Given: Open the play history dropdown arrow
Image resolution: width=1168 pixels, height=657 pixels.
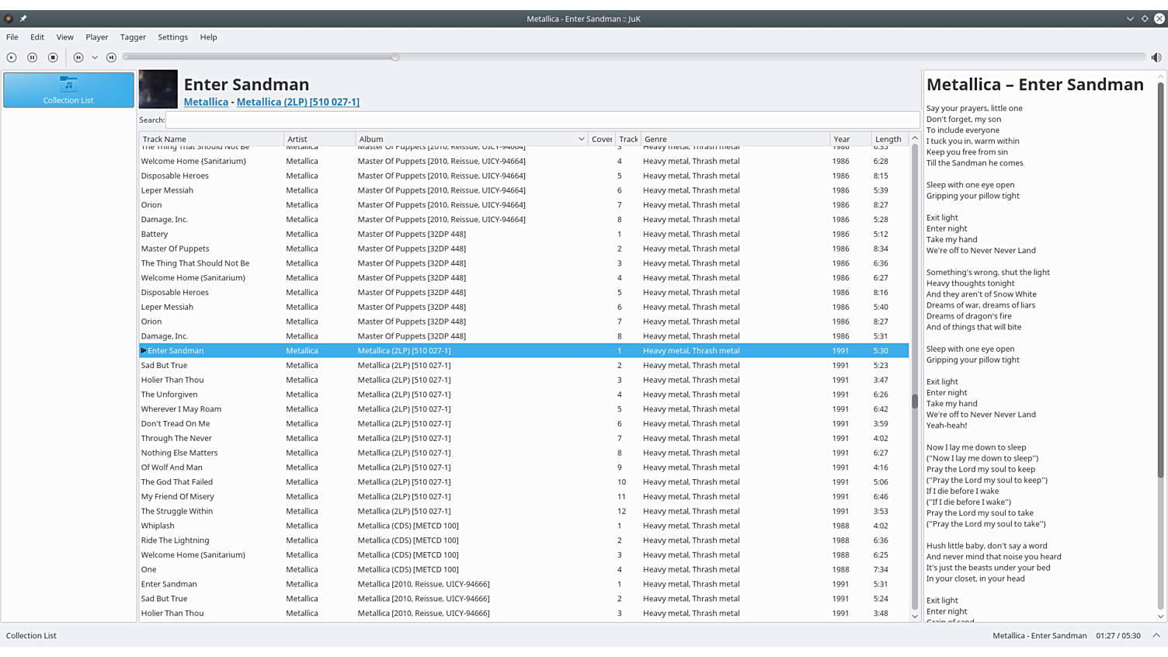Looking at the screenshot, I should coord(95,57).
